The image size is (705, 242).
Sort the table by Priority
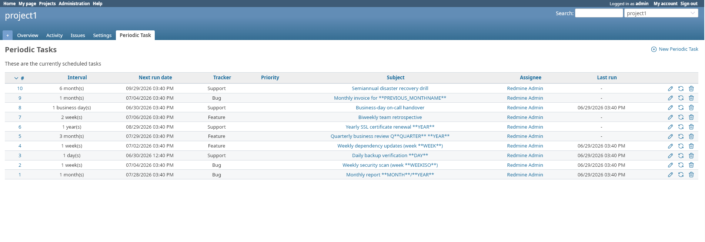(270, 77)
